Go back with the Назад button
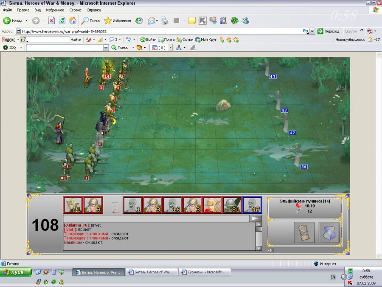 pos(13,21)
